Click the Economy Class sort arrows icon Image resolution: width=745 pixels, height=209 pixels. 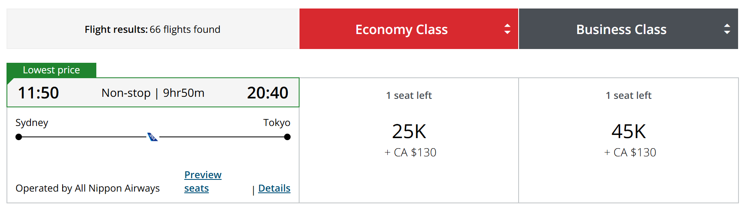[x=507, y=29]
